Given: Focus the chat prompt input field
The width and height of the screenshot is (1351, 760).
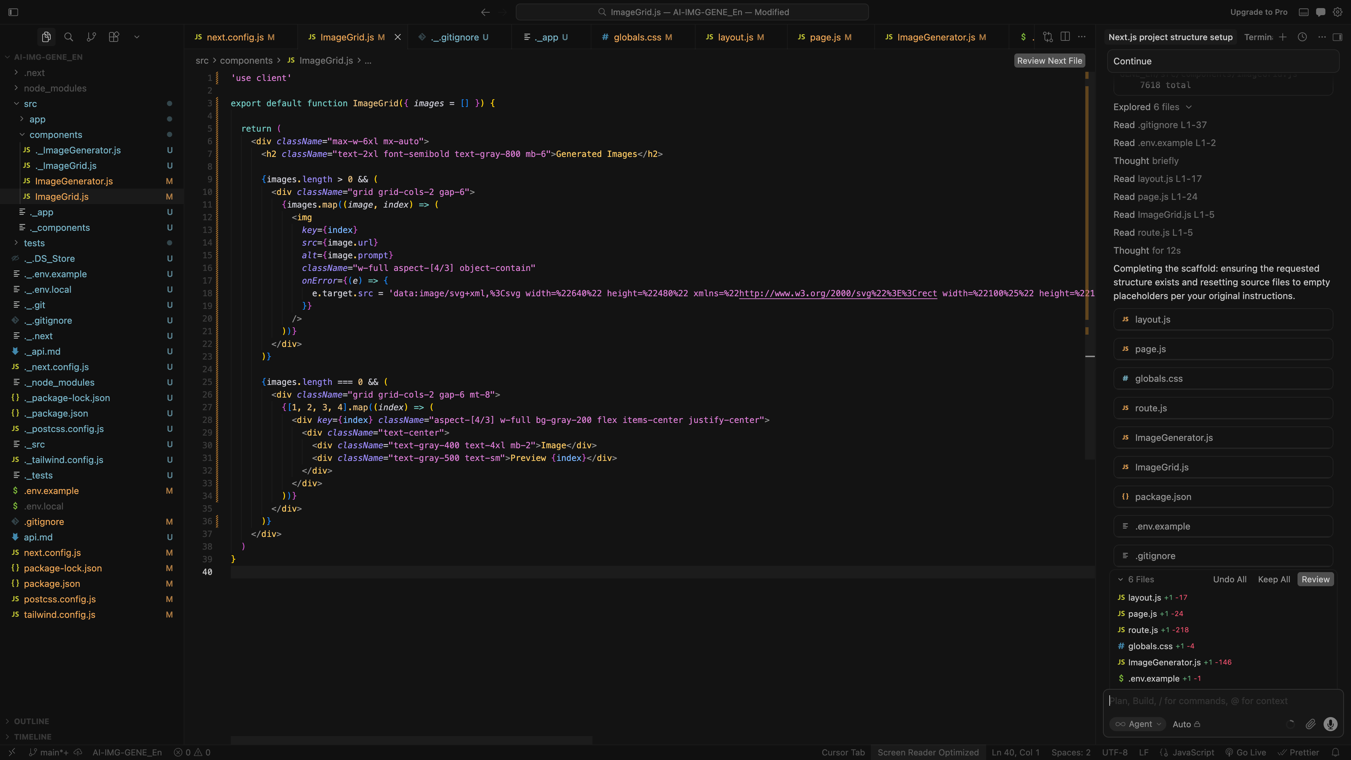Looking at the screenshot, I should 1223,701.
